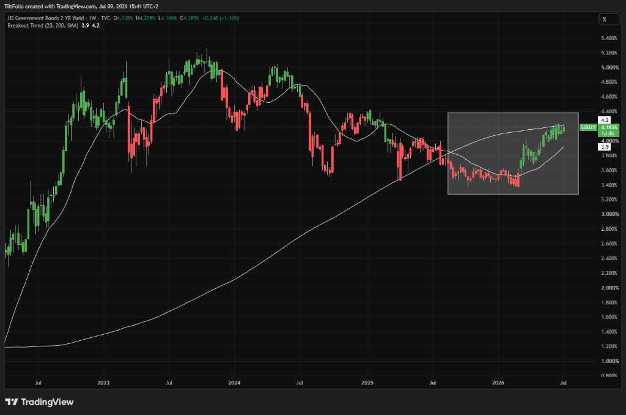Click the 3.800% price axis label
Image resolution: width=626 pixels, height=415 pixels.
coord(609,155)
